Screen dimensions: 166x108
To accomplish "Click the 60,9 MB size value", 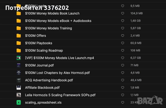I will coord(136,43).
